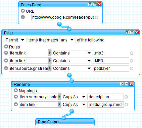The height and width of the screenshot is (128, 142).
Task: Click into the feed URL text field
Action: coord(63,17)
